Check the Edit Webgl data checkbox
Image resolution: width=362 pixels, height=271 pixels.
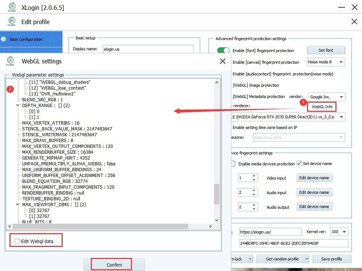coord(17,241)
